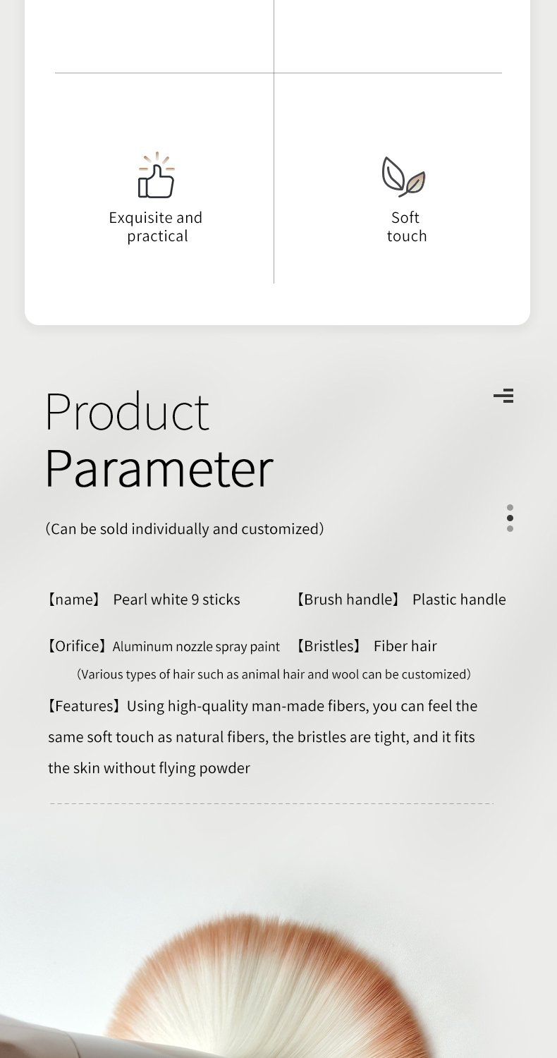Select the Pearl white 9 sticks name value
This screenshot has height=1058, width=557.
[x=177, y=600]
